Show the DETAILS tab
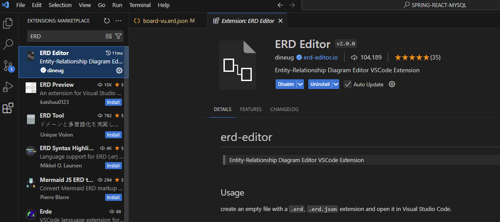 tap(223, 109)
